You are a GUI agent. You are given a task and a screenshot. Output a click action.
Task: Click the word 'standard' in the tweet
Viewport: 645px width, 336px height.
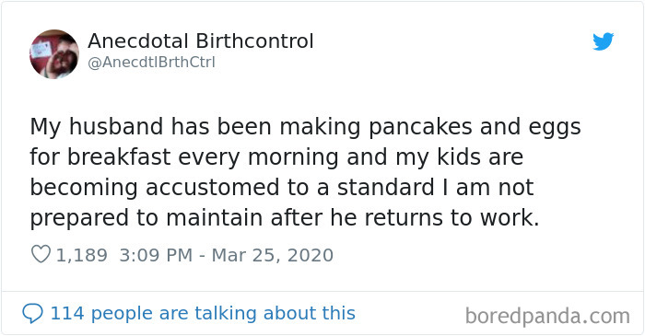[x=386, y=188]
